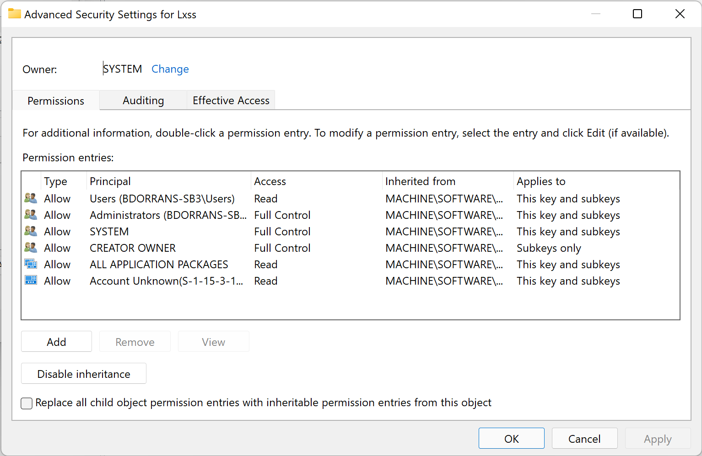Click the group icon beside CREATOR OWNER
Viewport: 702px width, 456px height.
31,247
